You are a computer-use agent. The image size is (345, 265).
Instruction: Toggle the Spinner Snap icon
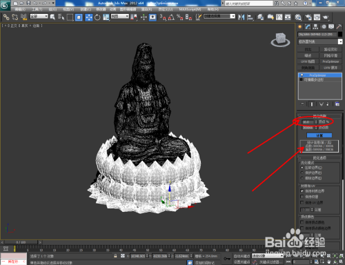[188, 17]
